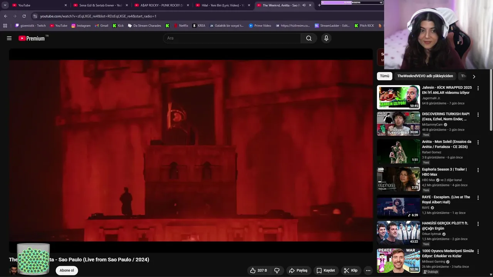Open the Prime Video bookmark

pos(260,26)
